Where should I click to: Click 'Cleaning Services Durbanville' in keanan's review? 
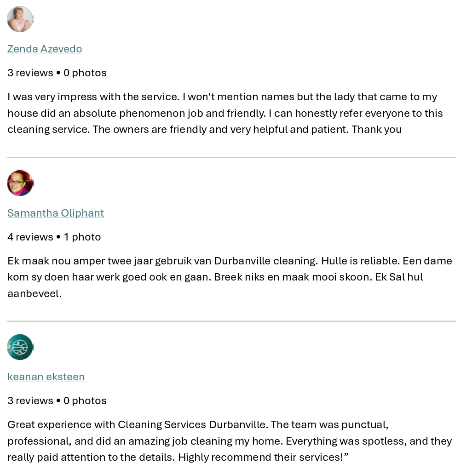[x=191, y=424]
